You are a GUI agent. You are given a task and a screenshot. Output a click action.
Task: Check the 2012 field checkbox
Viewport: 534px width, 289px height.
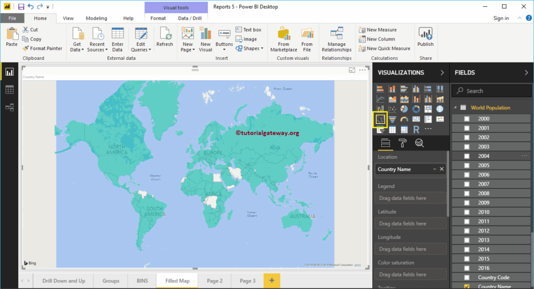(x=467, y=231)
